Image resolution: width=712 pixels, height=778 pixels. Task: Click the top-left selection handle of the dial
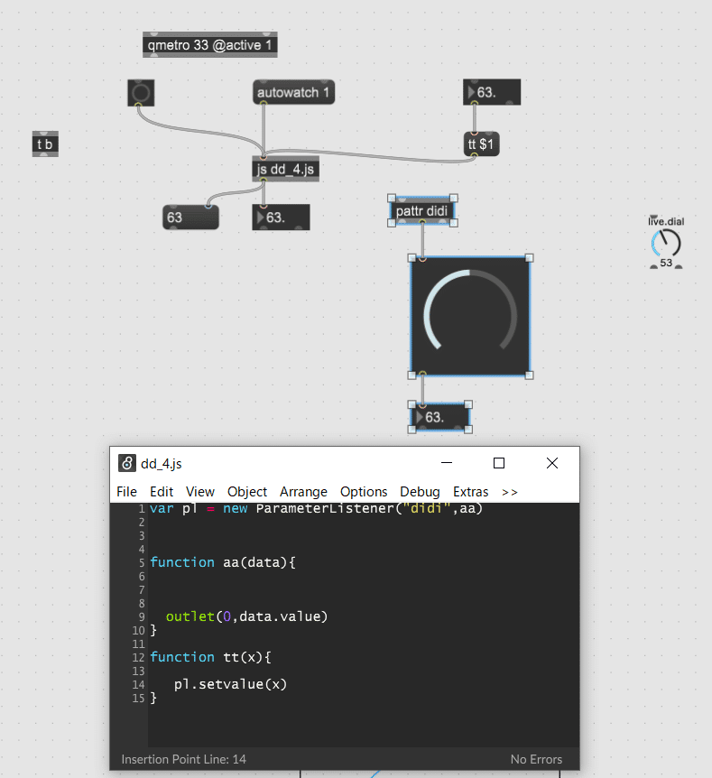[x=411, y=257]
